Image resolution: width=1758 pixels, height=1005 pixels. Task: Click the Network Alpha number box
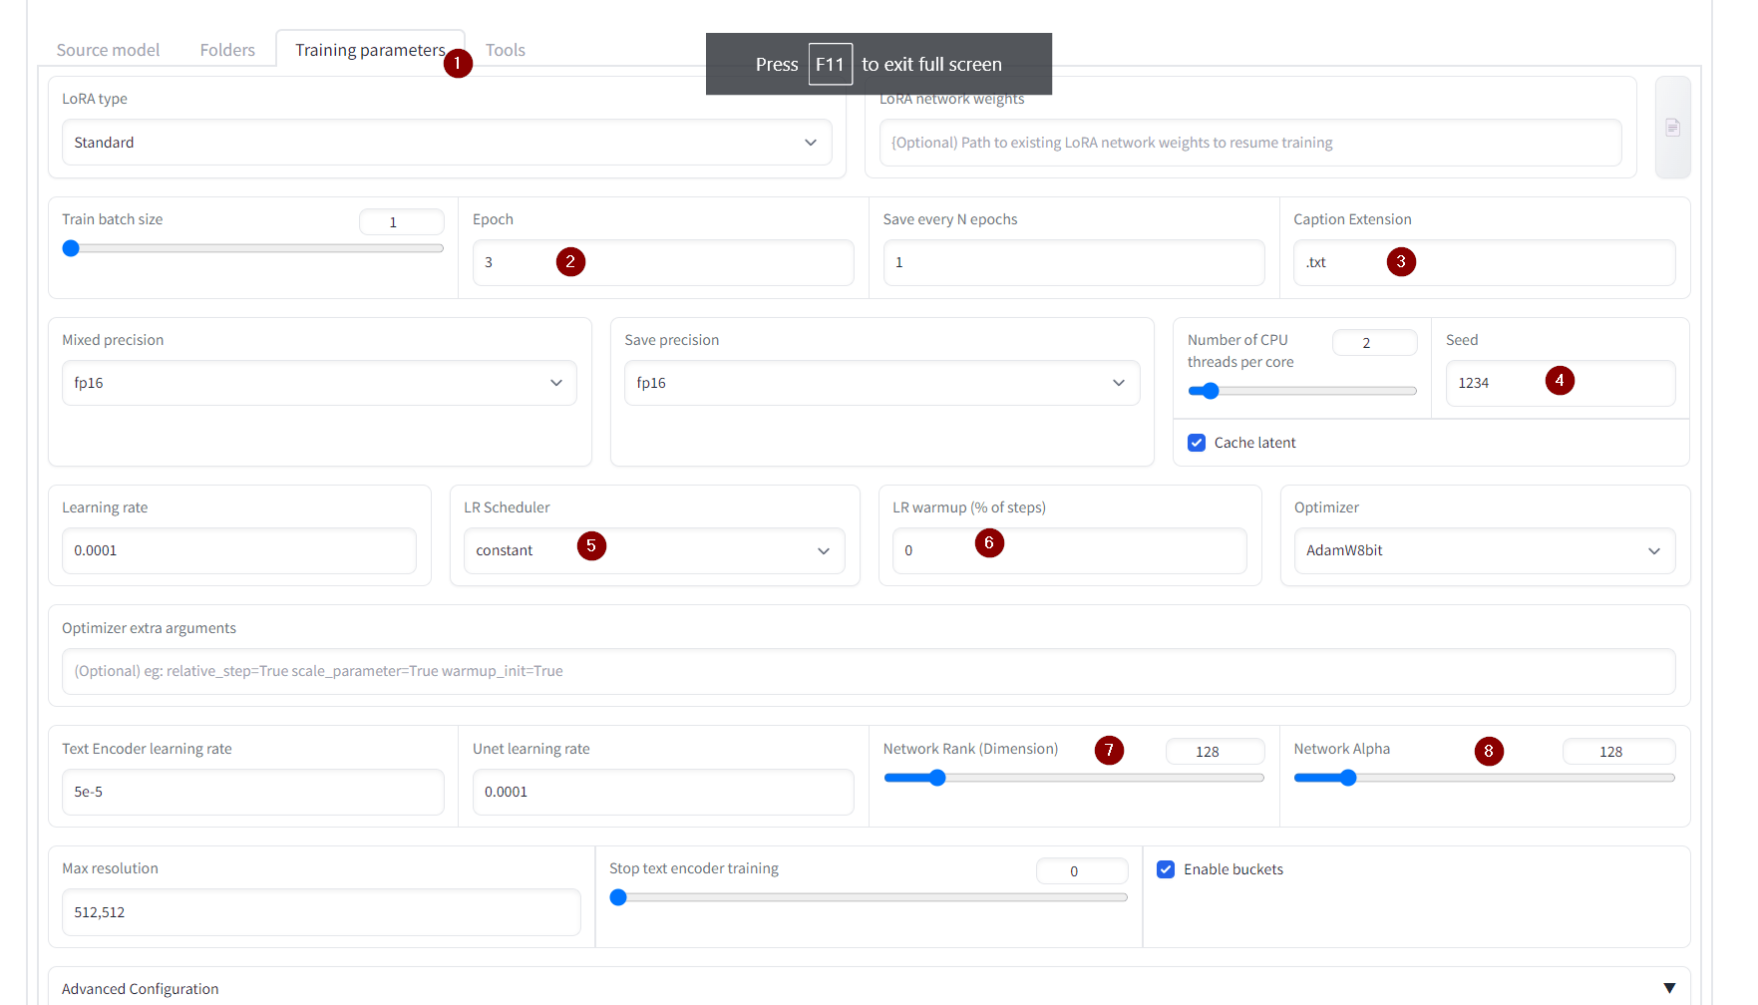click(1618, 751)
